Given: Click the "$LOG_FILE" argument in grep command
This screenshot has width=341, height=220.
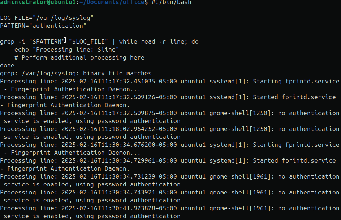Looking at the screenshot, I should coord(88,41).
